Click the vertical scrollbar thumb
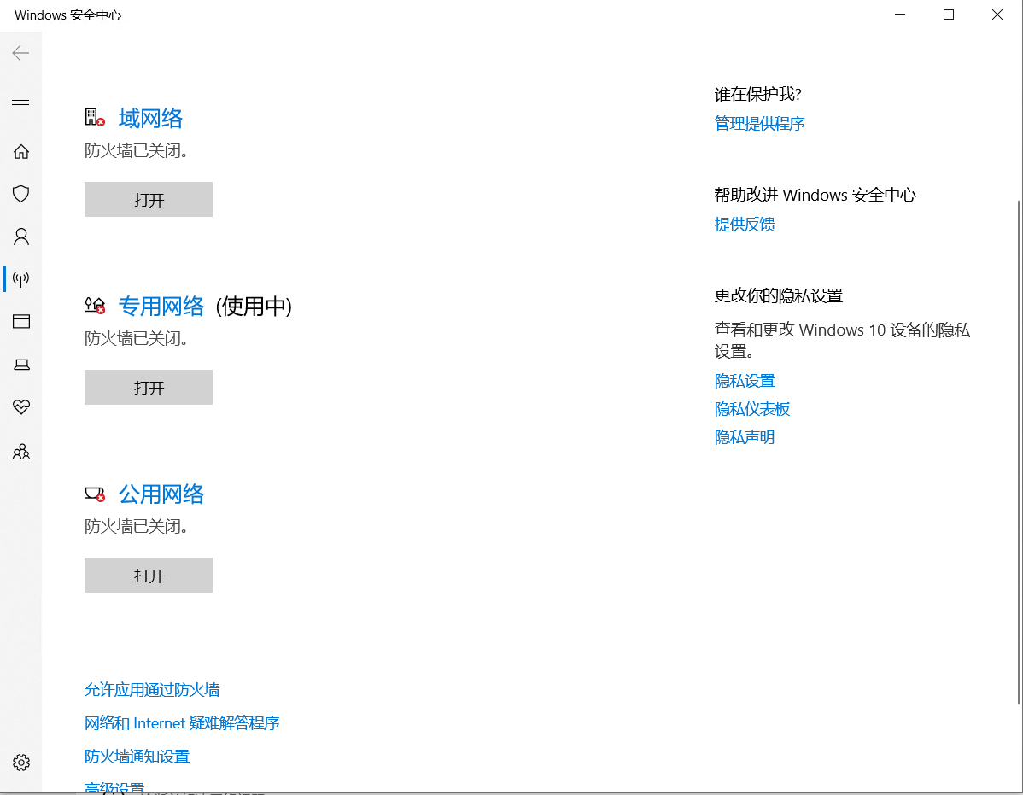The image size is (1023, 795). tap(1019, 453)
